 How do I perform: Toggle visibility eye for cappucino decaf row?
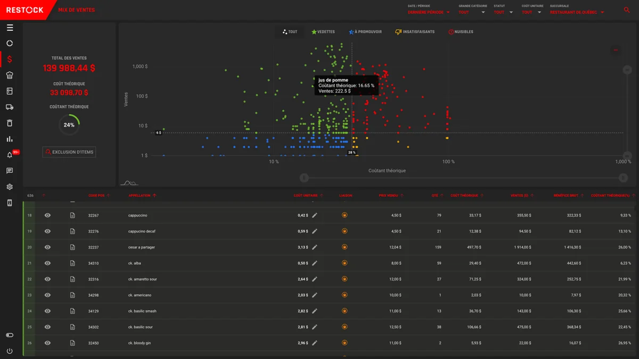[x=47, y=231]
